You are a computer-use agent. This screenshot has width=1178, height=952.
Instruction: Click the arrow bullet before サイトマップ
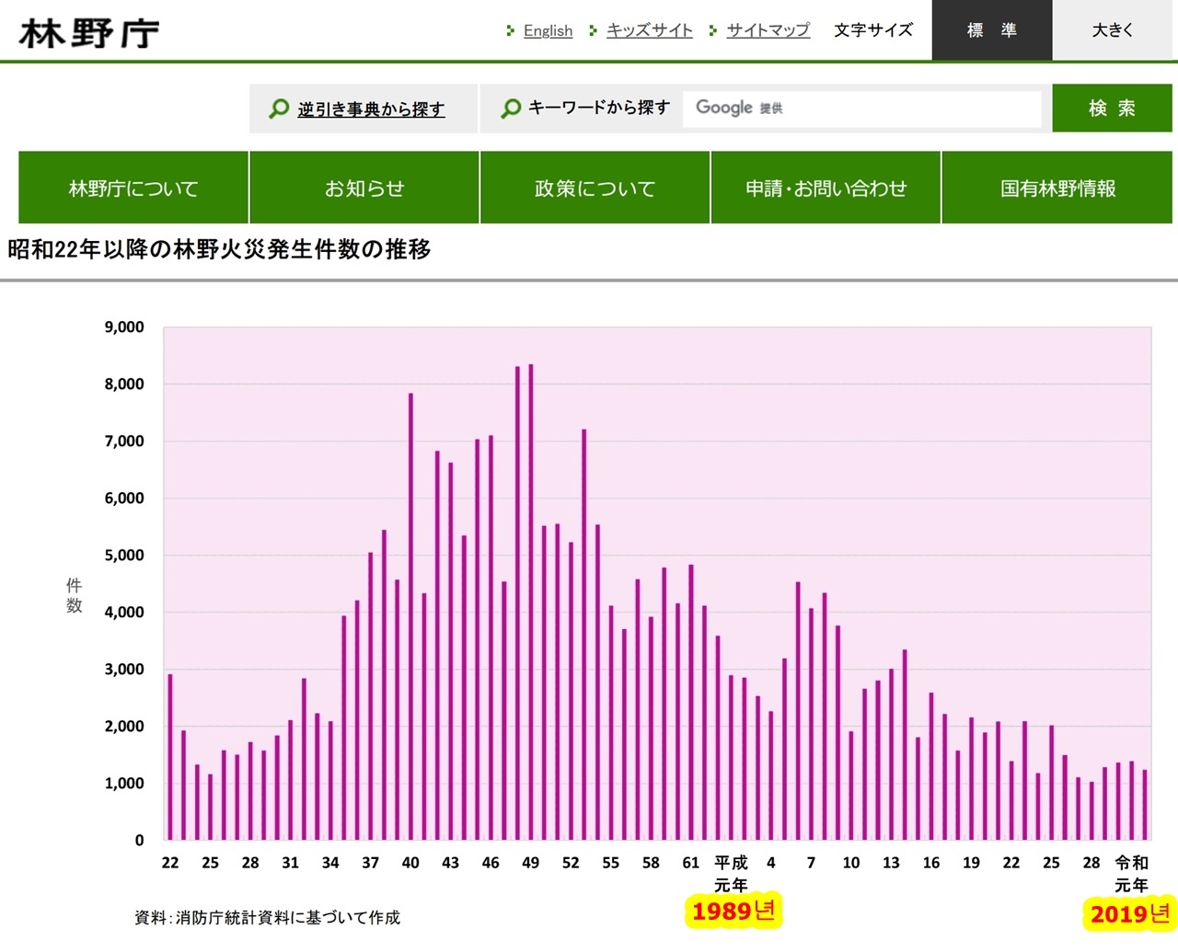tap(713, 30)
